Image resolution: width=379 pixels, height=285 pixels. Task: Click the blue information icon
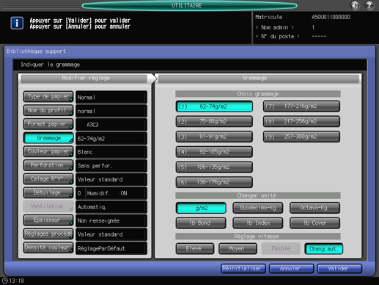17,24
